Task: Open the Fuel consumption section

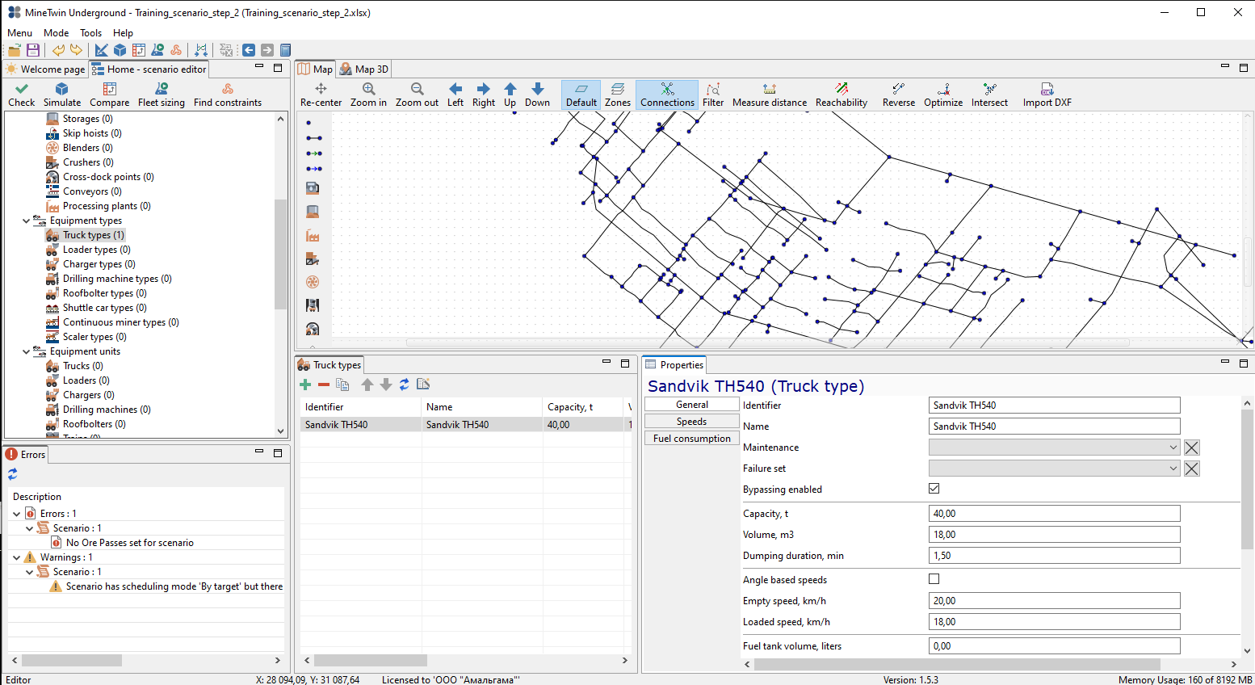Action: click(692, 439)
